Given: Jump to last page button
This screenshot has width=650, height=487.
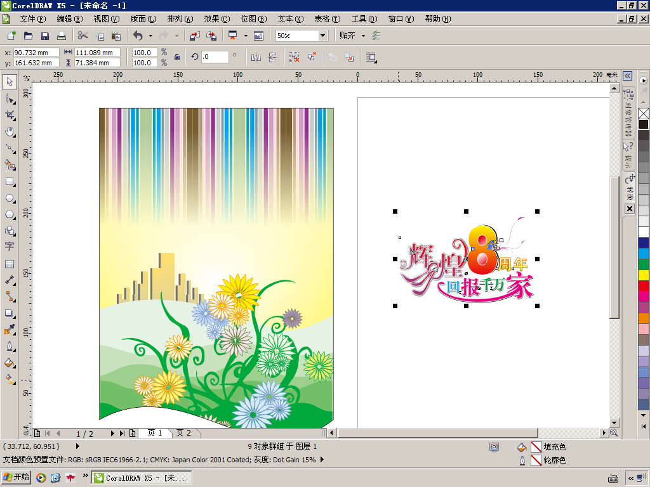Looking at the screenshot, I should [x=122, y=433].
